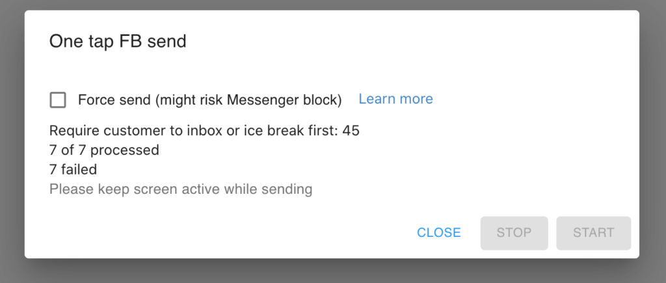Image resolution: width=666 pixels, height=283 pixels.
Task: Click the 'Require customer to inbox' line
Action: click(x=204, y=131)
